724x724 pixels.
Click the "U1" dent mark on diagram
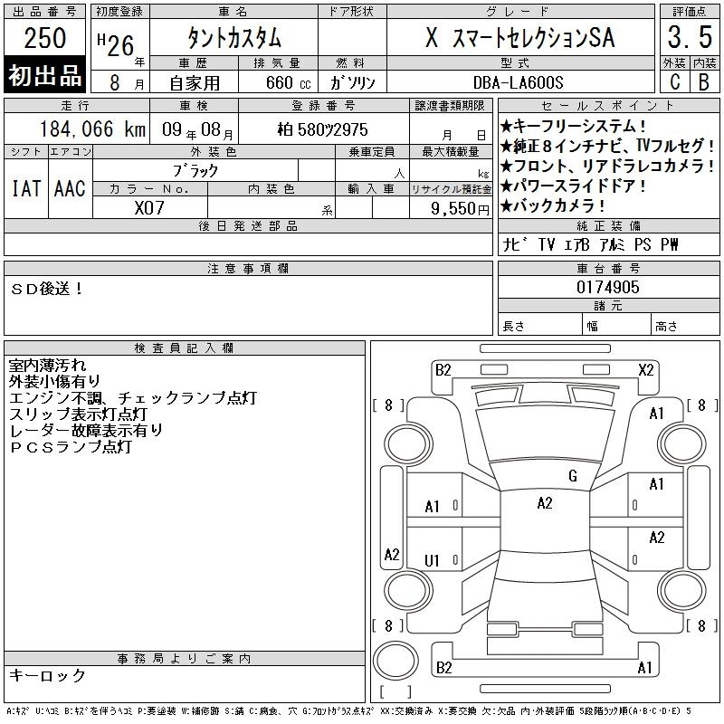point(432,560)
